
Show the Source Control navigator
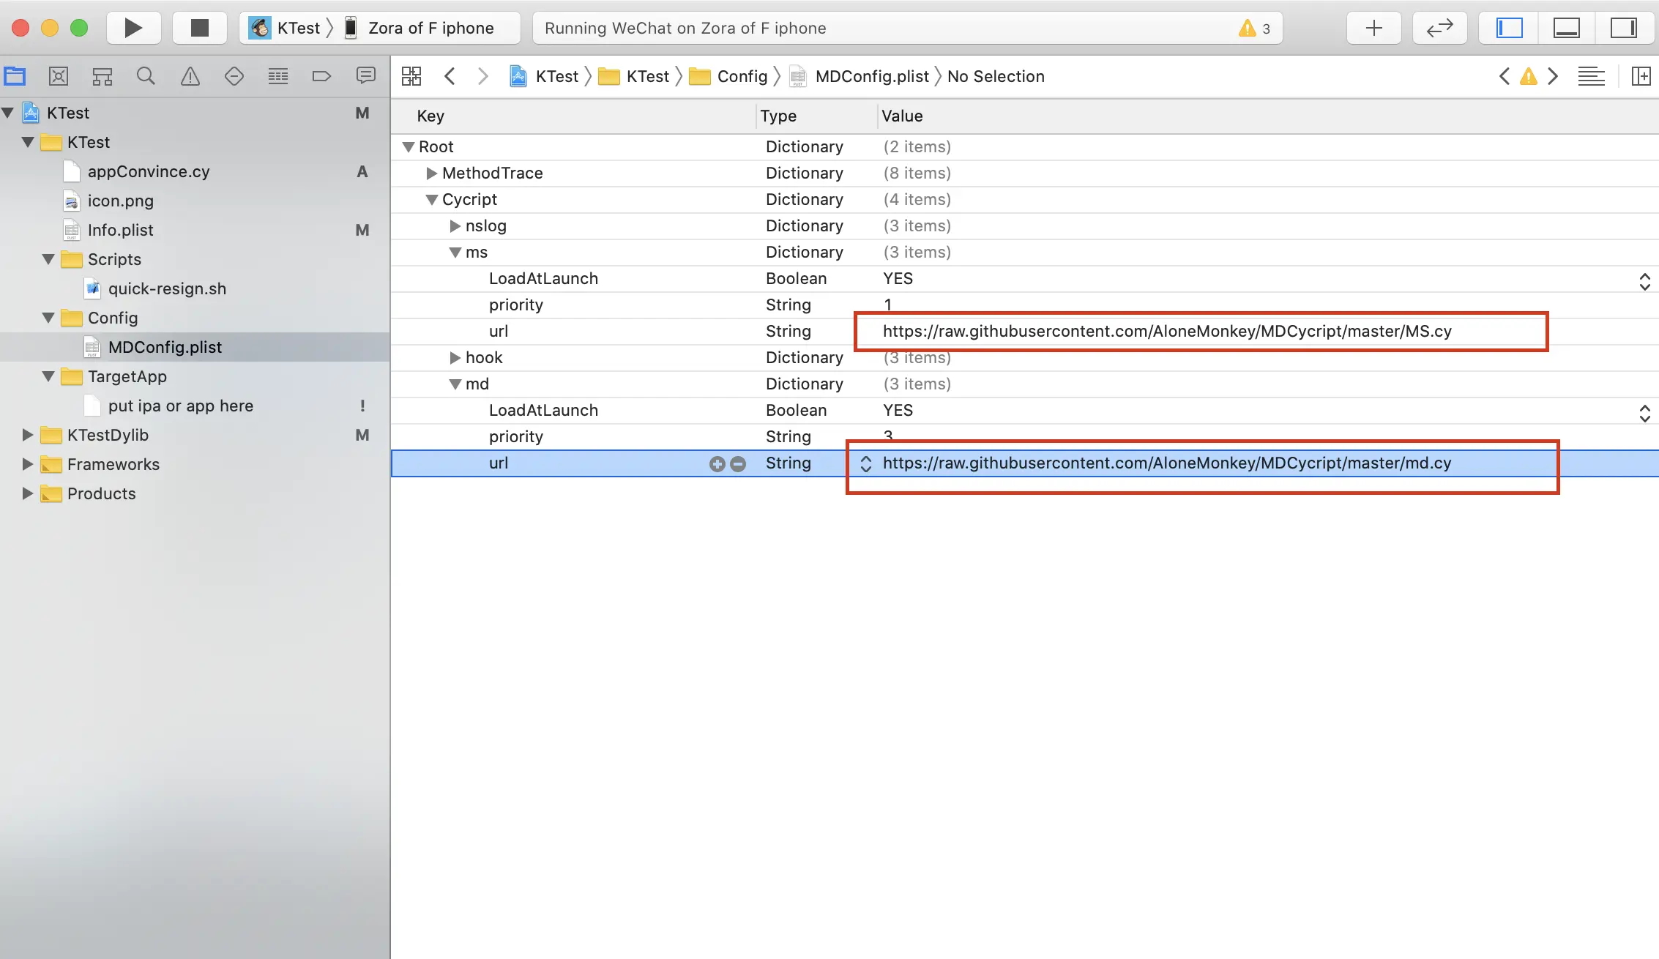pyautogui.click(x=59, y=76)
